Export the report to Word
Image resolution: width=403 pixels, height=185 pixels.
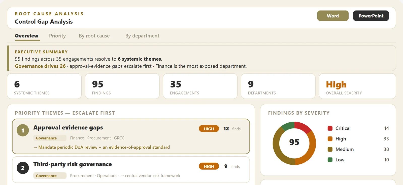tap(333, 16)
